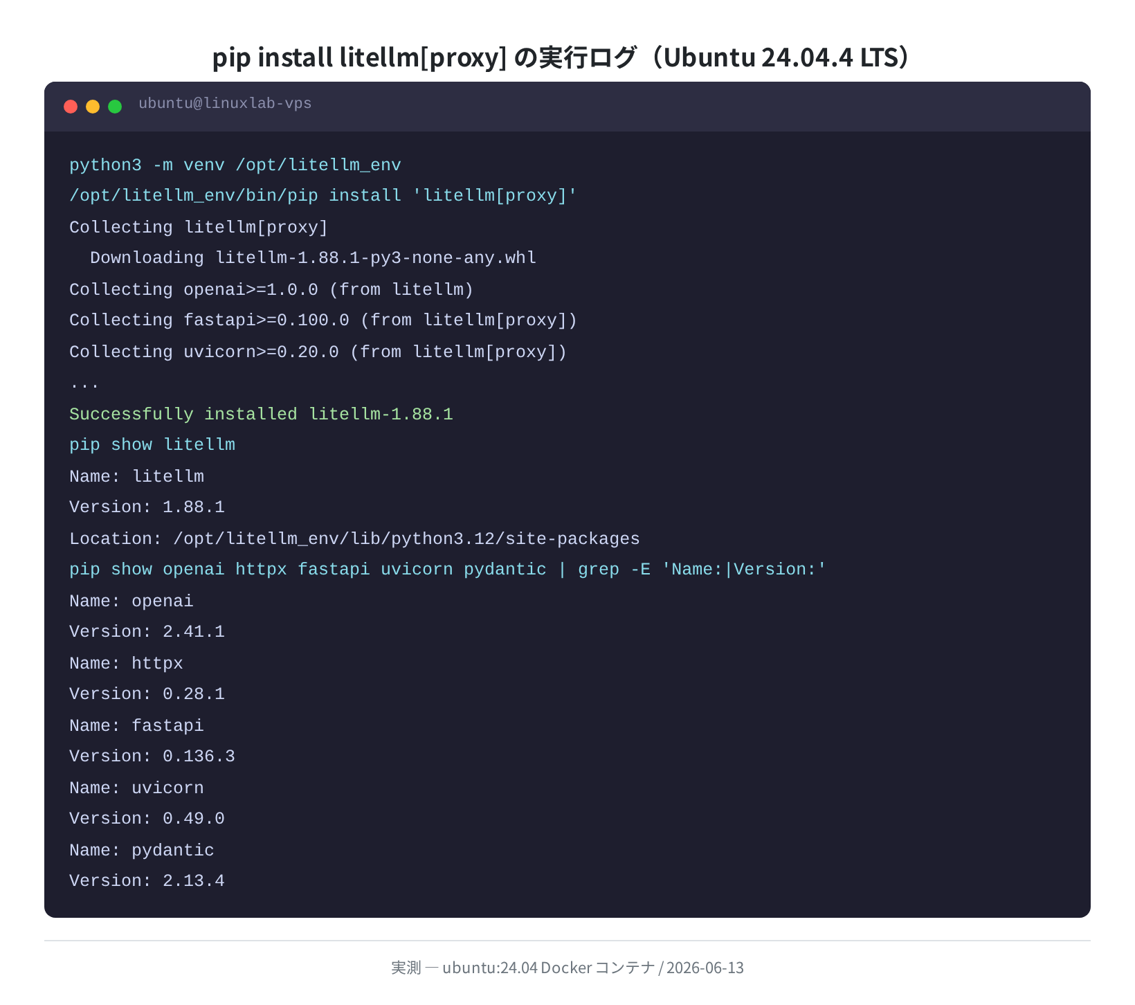Viewport: 1135px width, 1005px height.
Task: Click the 'Version: 0.28.1' line
Action: (147, 694)
